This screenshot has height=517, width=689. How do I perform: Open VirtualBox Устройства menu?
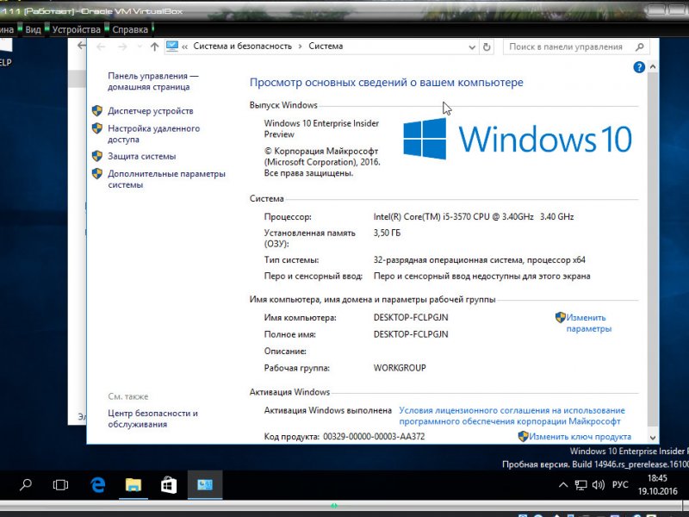(x=76, y=29)
